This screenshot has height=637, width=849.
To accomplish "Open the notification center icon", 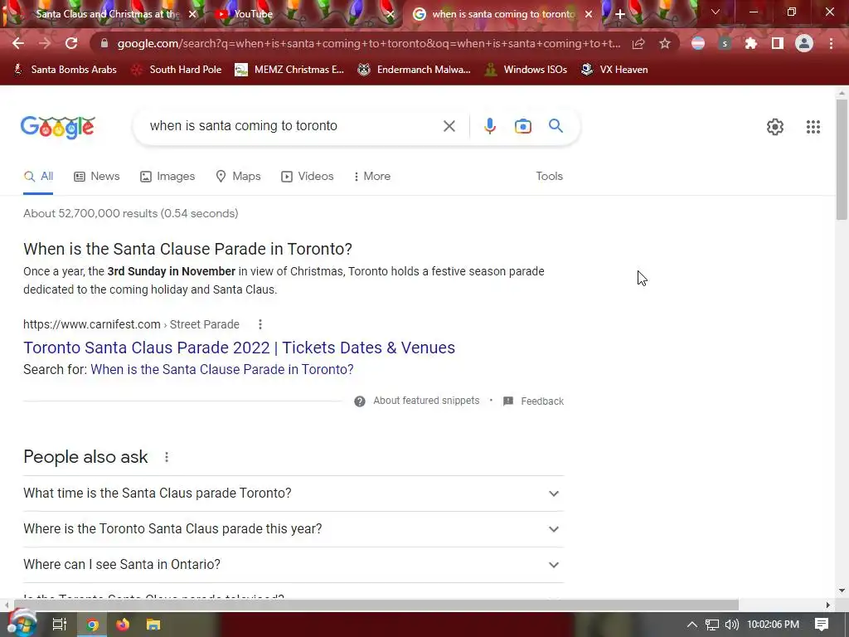I will [x=822, y=625].
